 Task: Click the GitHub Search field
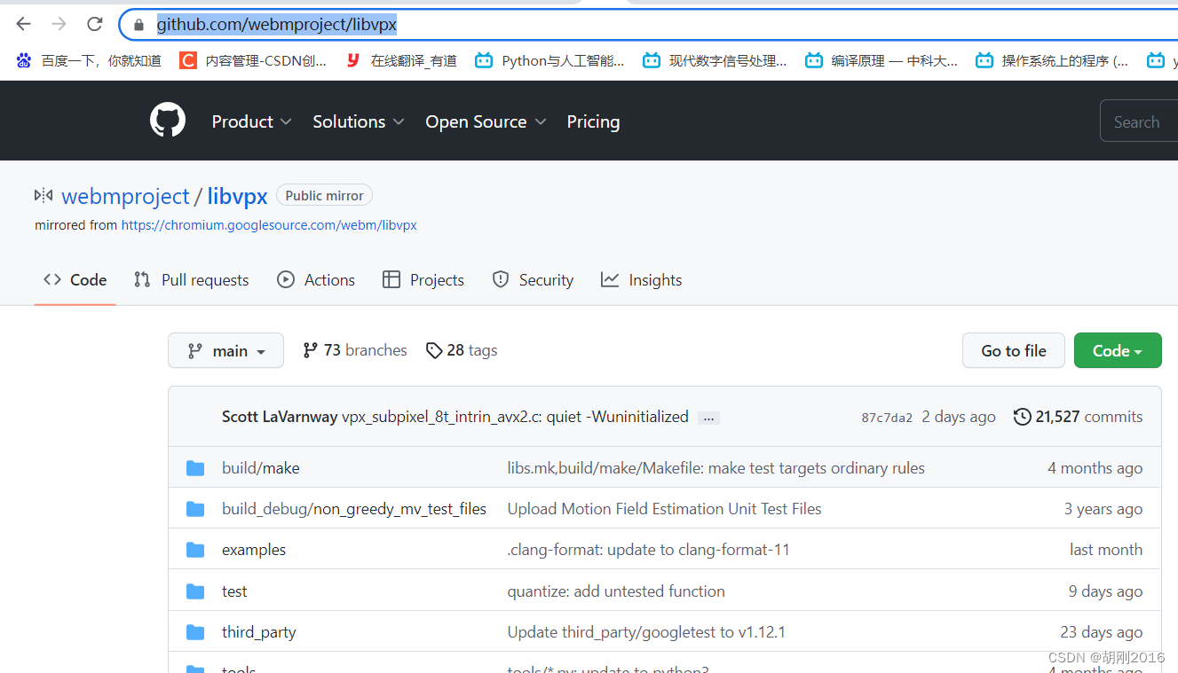(x=1139, y=121)
